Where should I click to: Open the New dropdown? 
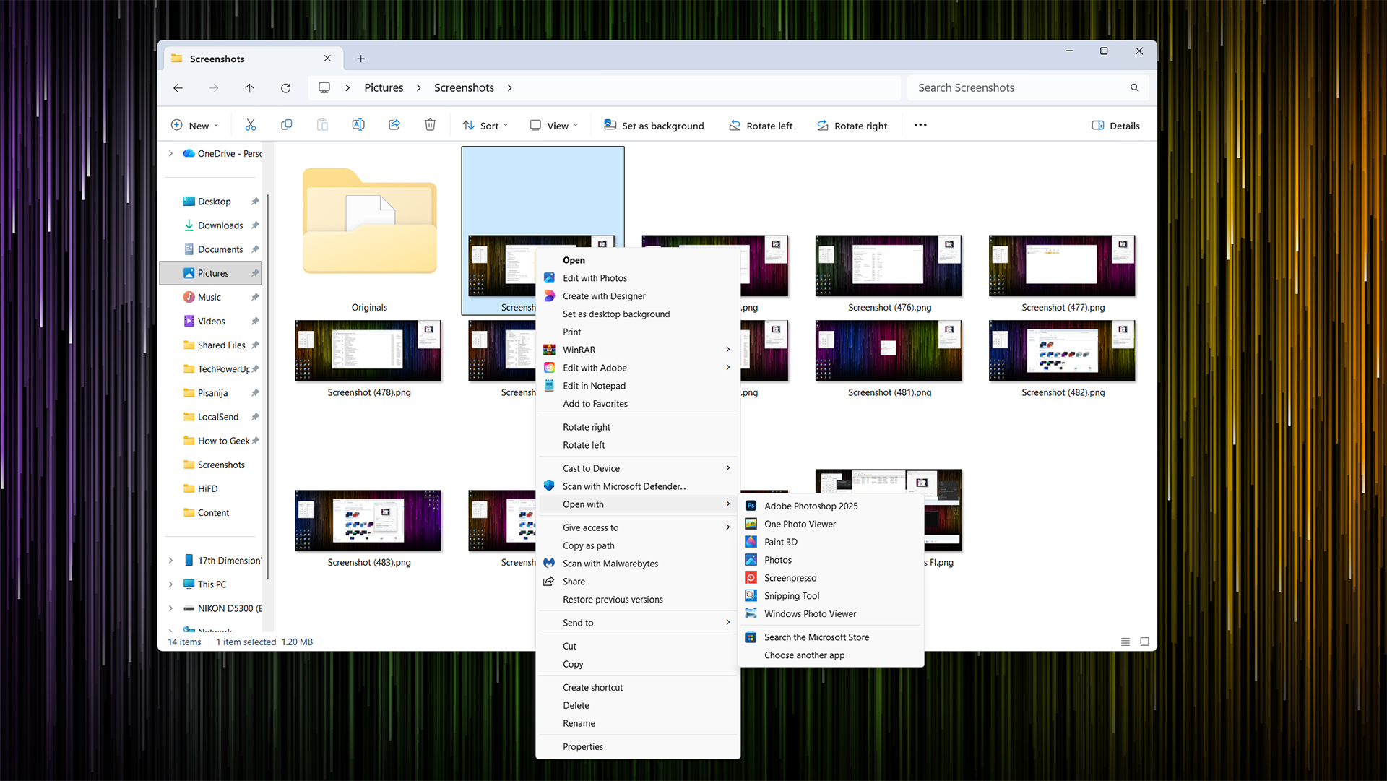[194, 125]
